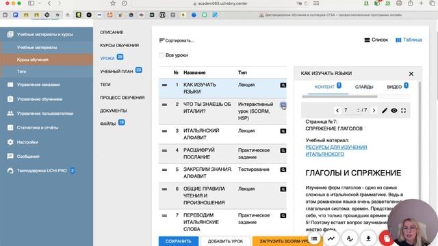Screen dimensions: 438x246
Task: Click preview icon for ЧТО ТЫ ЗНАЕШЬ ОБ ИТАЛИИ row
Action: [x=283, y=105]
